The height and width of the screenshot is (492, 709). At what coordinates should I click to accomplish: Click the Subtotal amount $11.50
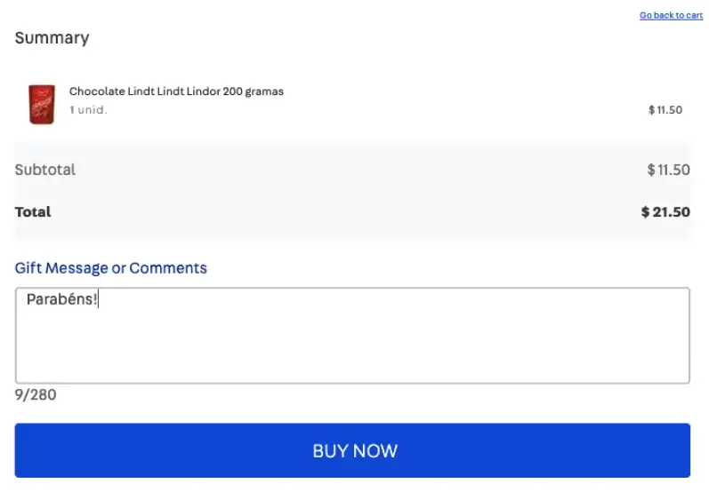(668, 170)
